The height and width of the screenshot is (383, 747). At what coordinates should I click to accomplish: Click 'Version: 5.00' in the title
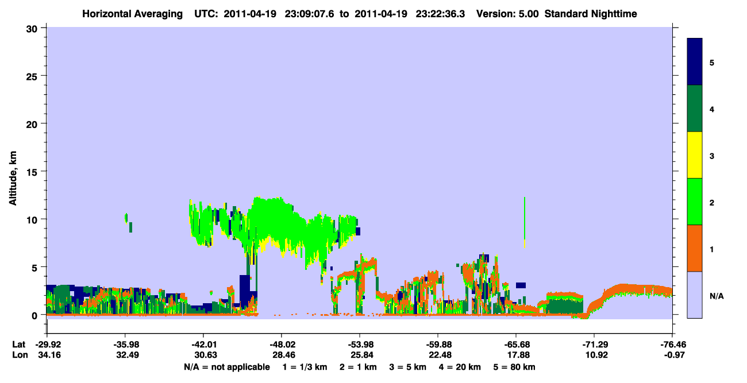(507, 14)
